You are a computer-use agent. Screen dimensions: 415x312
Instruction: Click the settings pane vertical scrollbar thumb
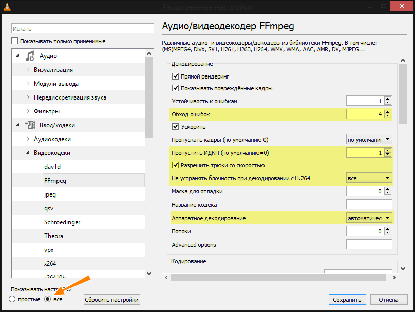[x=403, y=94]
